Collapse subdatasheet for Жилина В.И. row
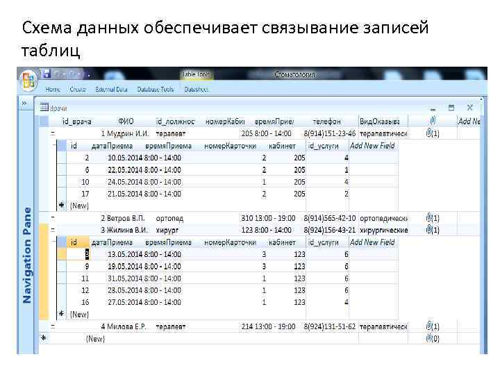Screen dimensions: 500x375 pyautogui.click(x=53, y=230)
